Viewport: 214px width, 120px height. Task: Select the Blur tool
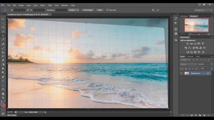[x=3, y=68]
